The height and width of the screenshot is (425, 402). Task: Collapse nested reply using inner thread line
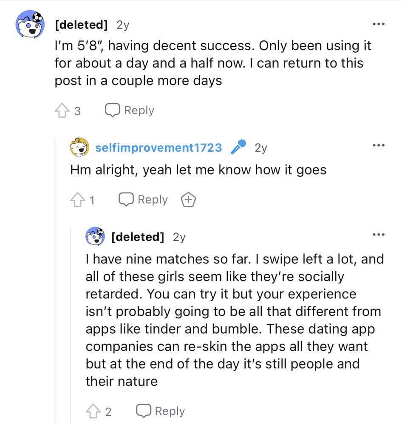[71, 324]
